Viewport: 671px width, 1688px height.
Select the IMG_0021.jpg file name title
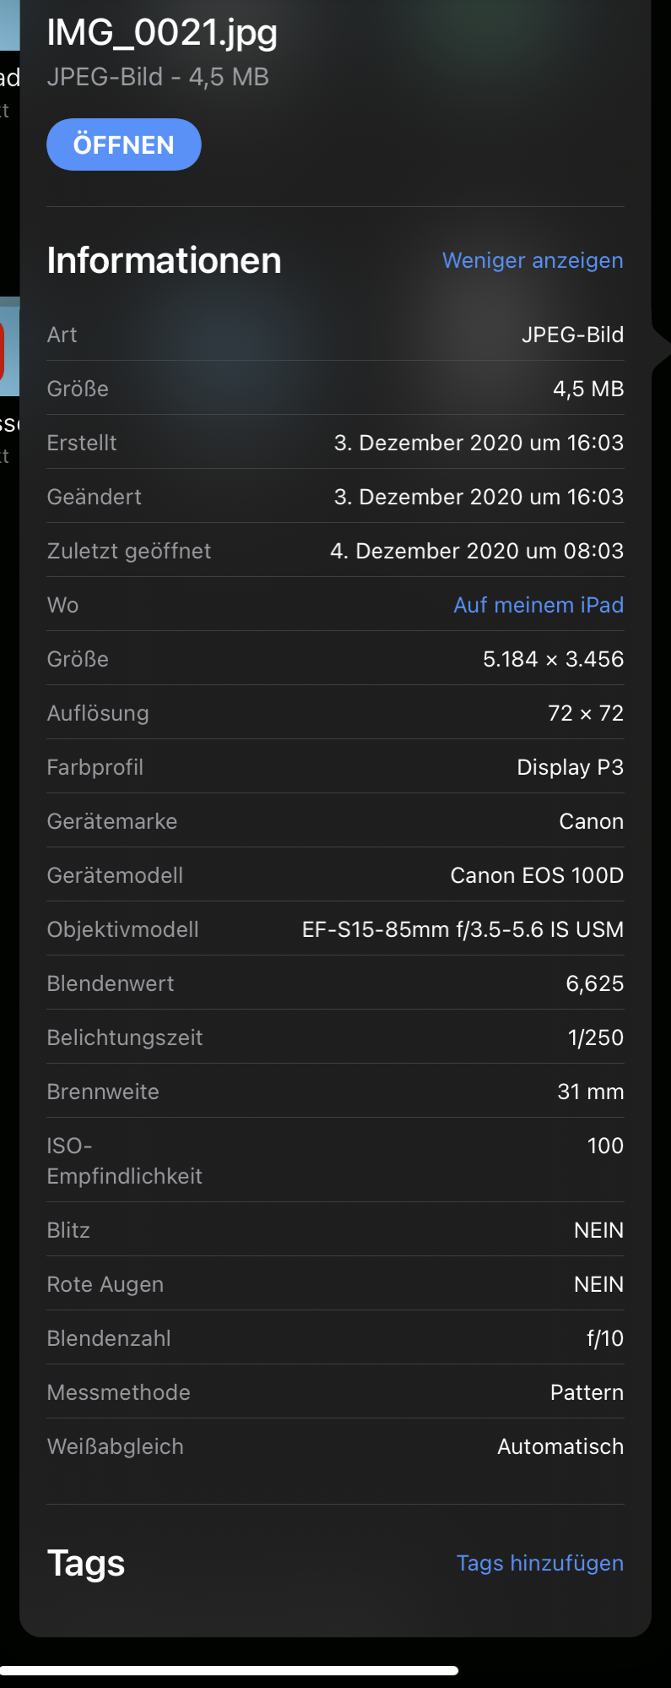pyautogui.click(x=162, y=32)
